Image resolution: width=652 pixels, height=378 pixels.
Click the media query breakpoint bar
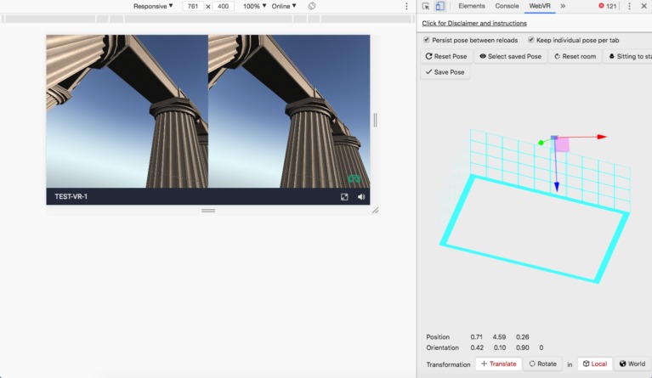click(208, 19)
